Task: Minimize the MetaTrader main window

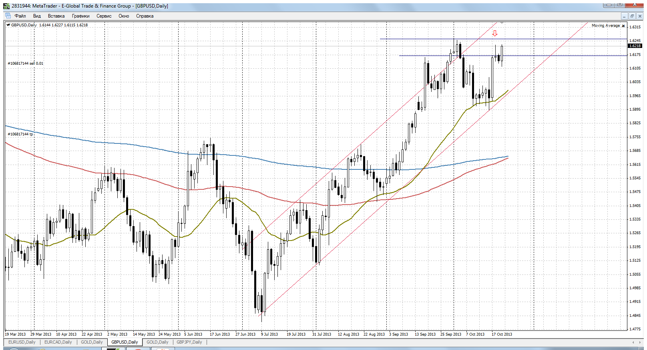Action: point(609,5)
